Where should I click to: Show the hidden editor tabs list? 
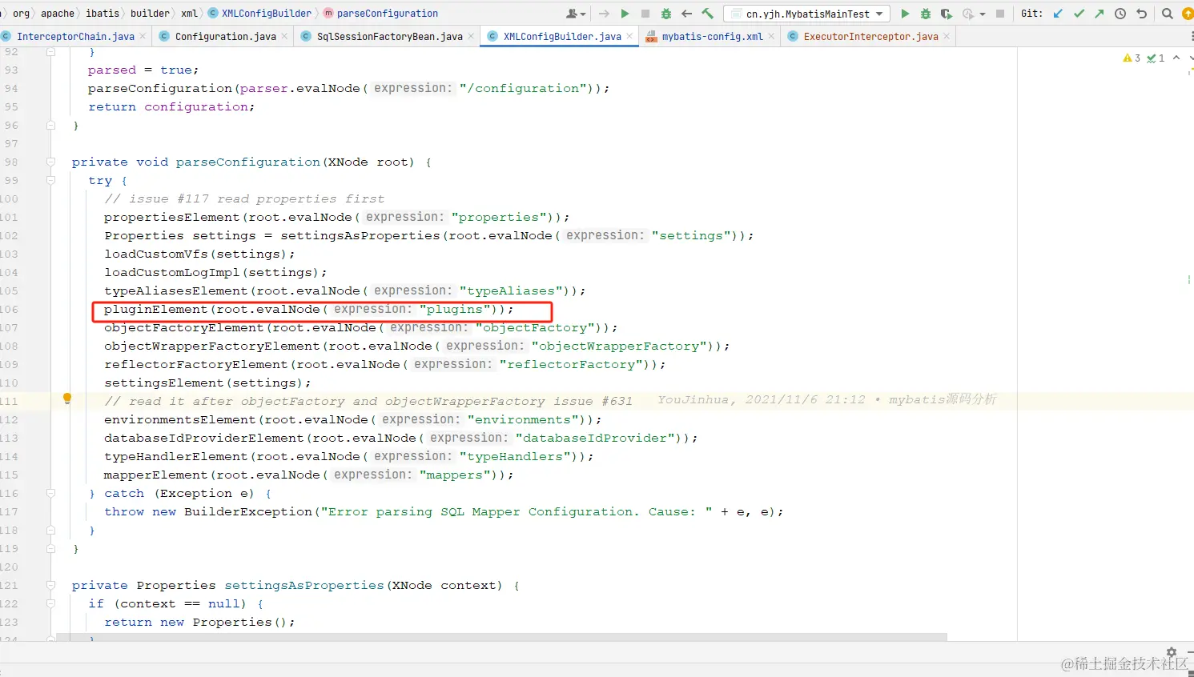pyautogui.click(x=1192, y=36)
